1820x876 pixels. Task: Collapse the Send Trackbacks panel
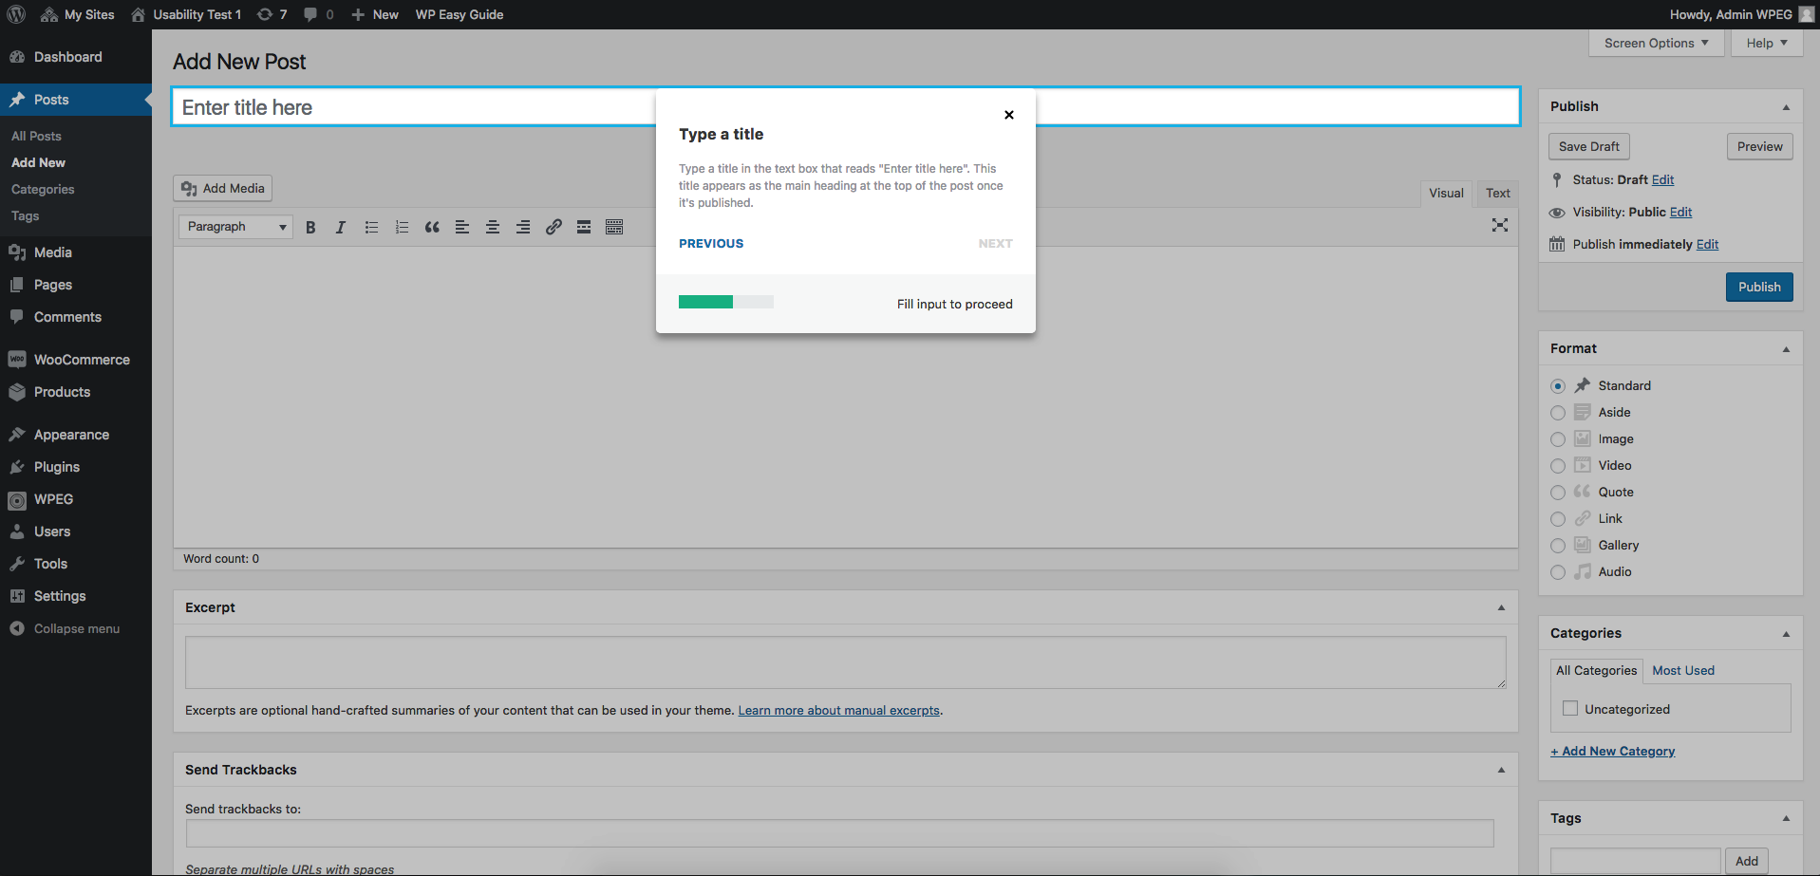(x=1501, y=770)
